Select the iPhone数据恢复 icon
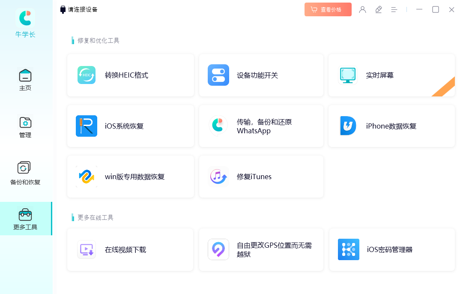 [348, 126]
